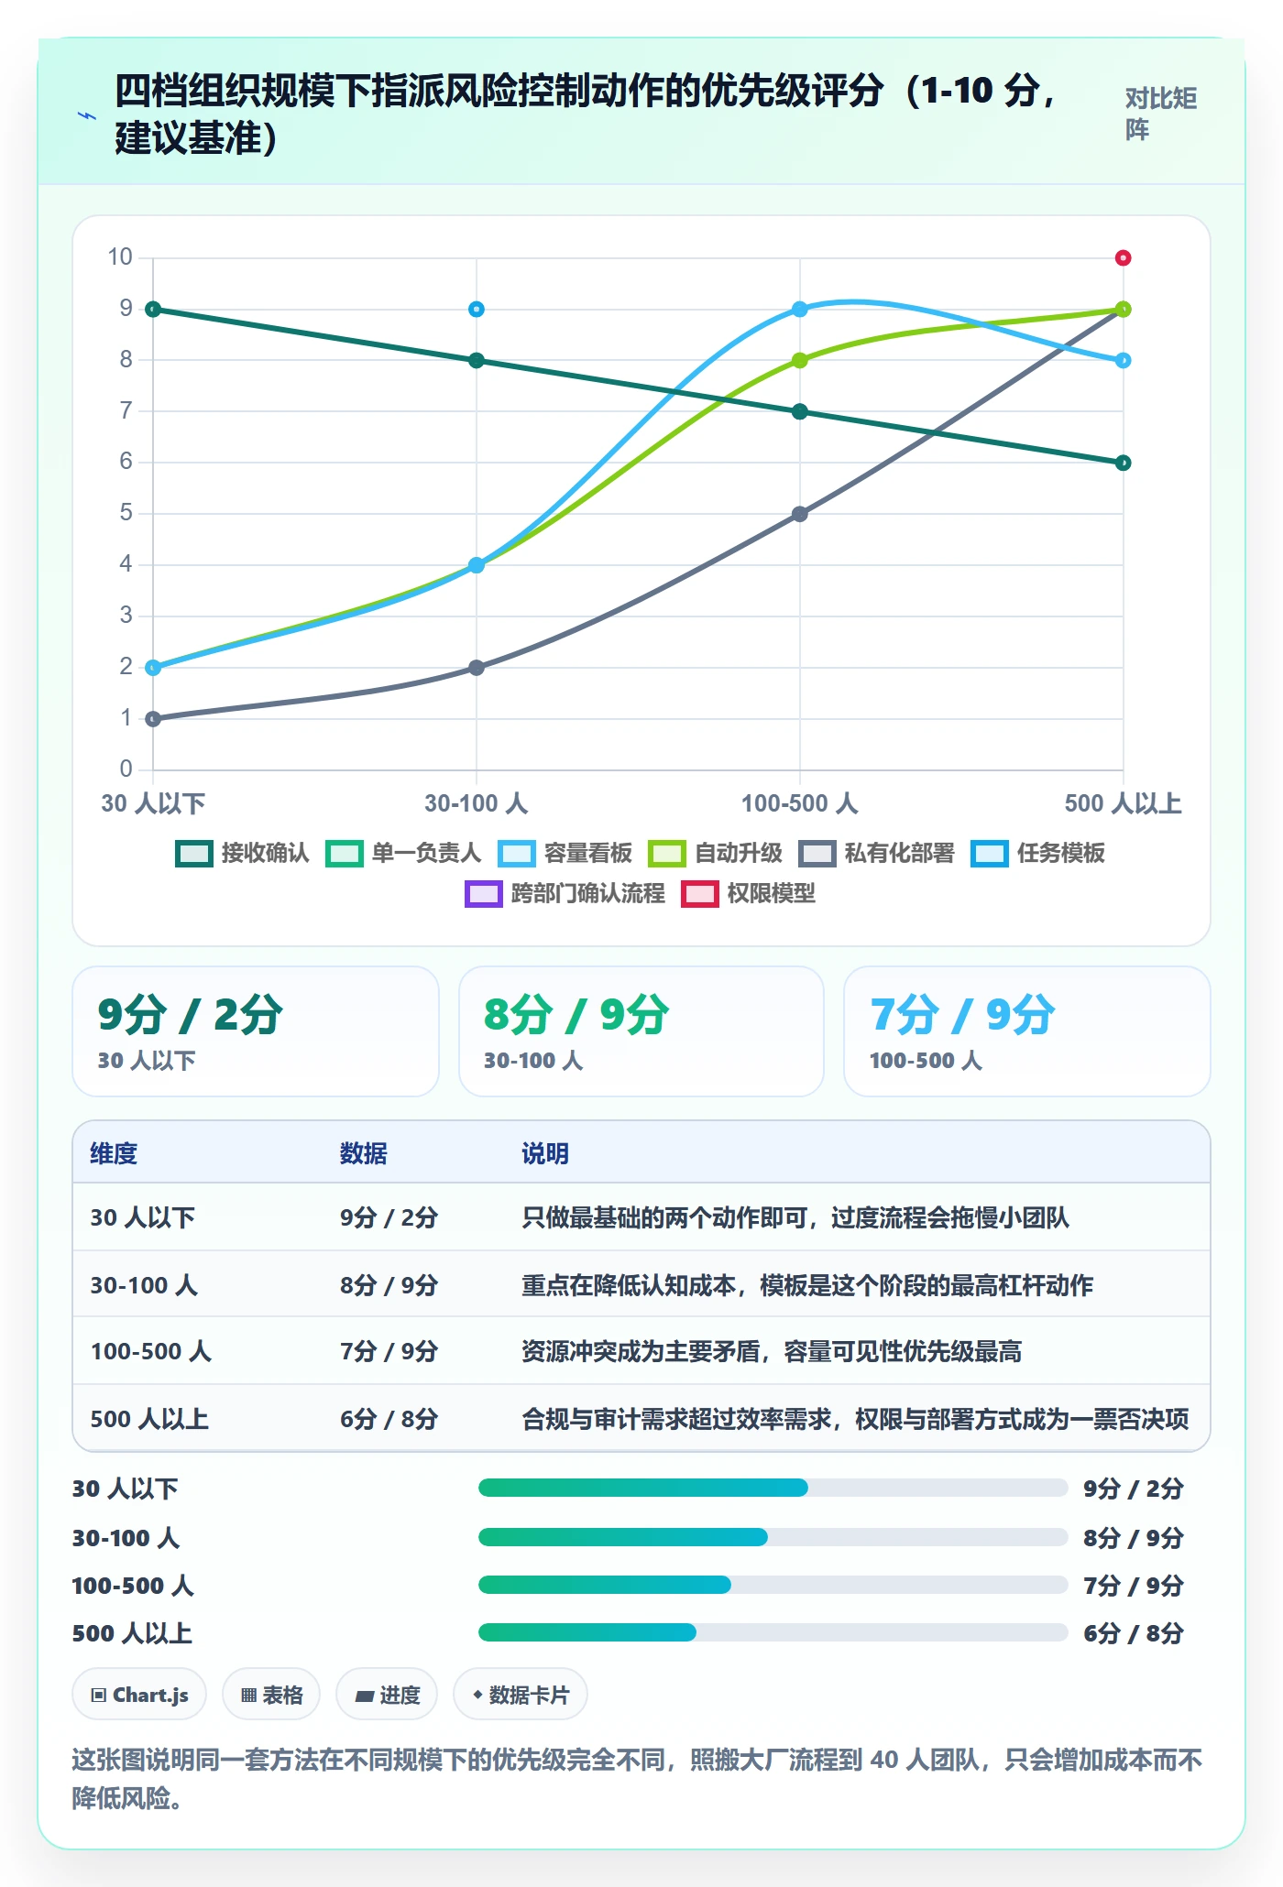The height and width of the screenshot is (1887, 1283).
Task: Click the 对比矩阵 tag in the header
Action: click(1161, 114)
